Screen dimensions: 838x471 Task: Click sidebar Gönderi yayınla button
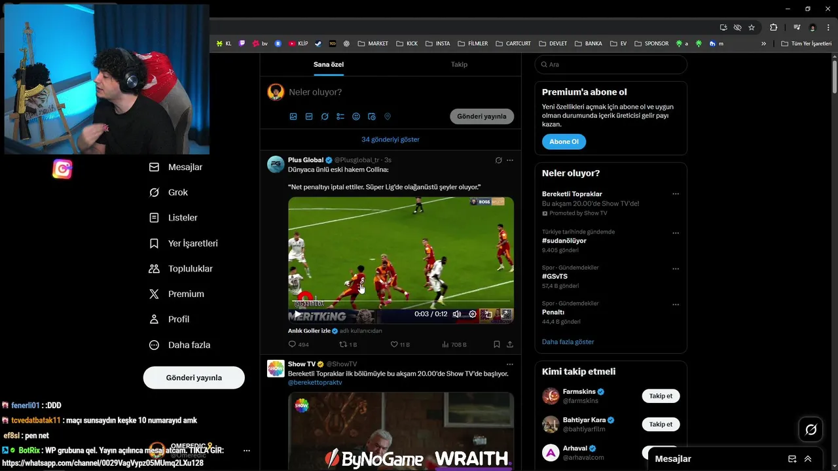click(x=194, y=377)
